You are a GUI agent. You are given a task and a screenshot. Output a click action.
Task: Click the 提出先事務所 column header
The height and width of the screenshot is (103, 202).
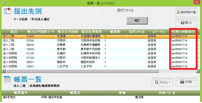click(91, 32)
